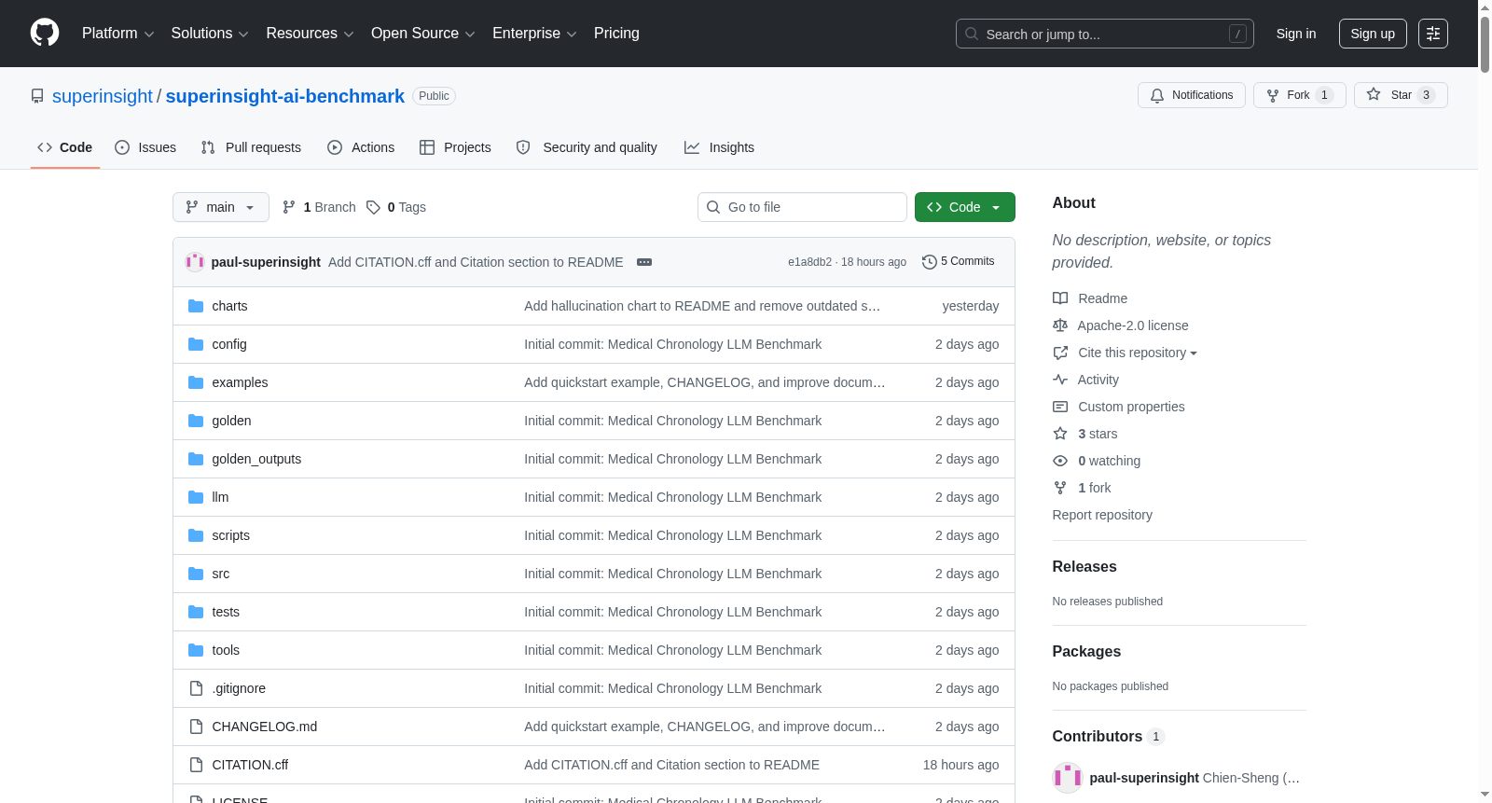
Task: Open superinsight-ai-benchmark repository link
Action: coord(285,96)
